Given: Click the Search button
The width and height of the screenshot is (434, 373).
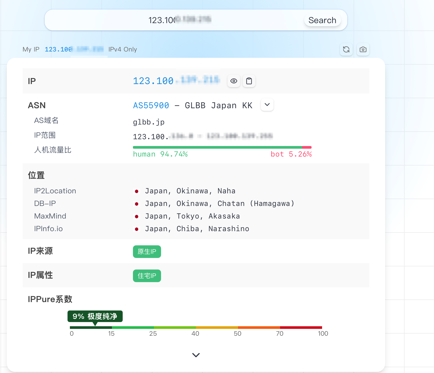Looking at the screenshot, I should pyautogui.click(x=322, y=20).
